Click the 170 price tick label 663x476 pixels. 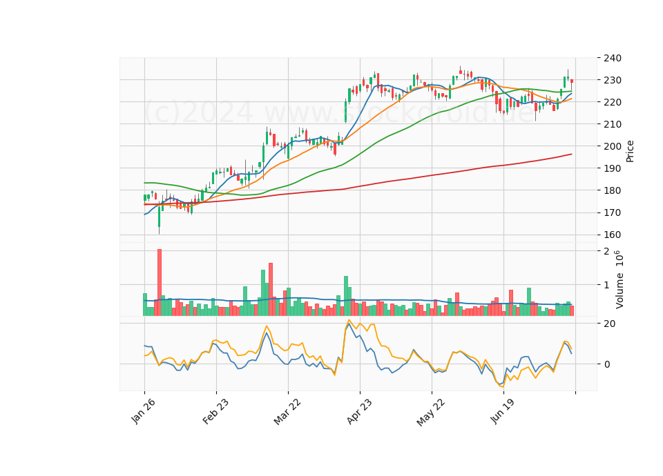click(613, 212)
